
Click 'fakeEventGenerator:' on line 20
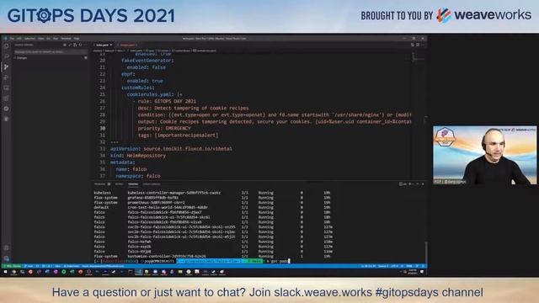click(x=147, y=61)
